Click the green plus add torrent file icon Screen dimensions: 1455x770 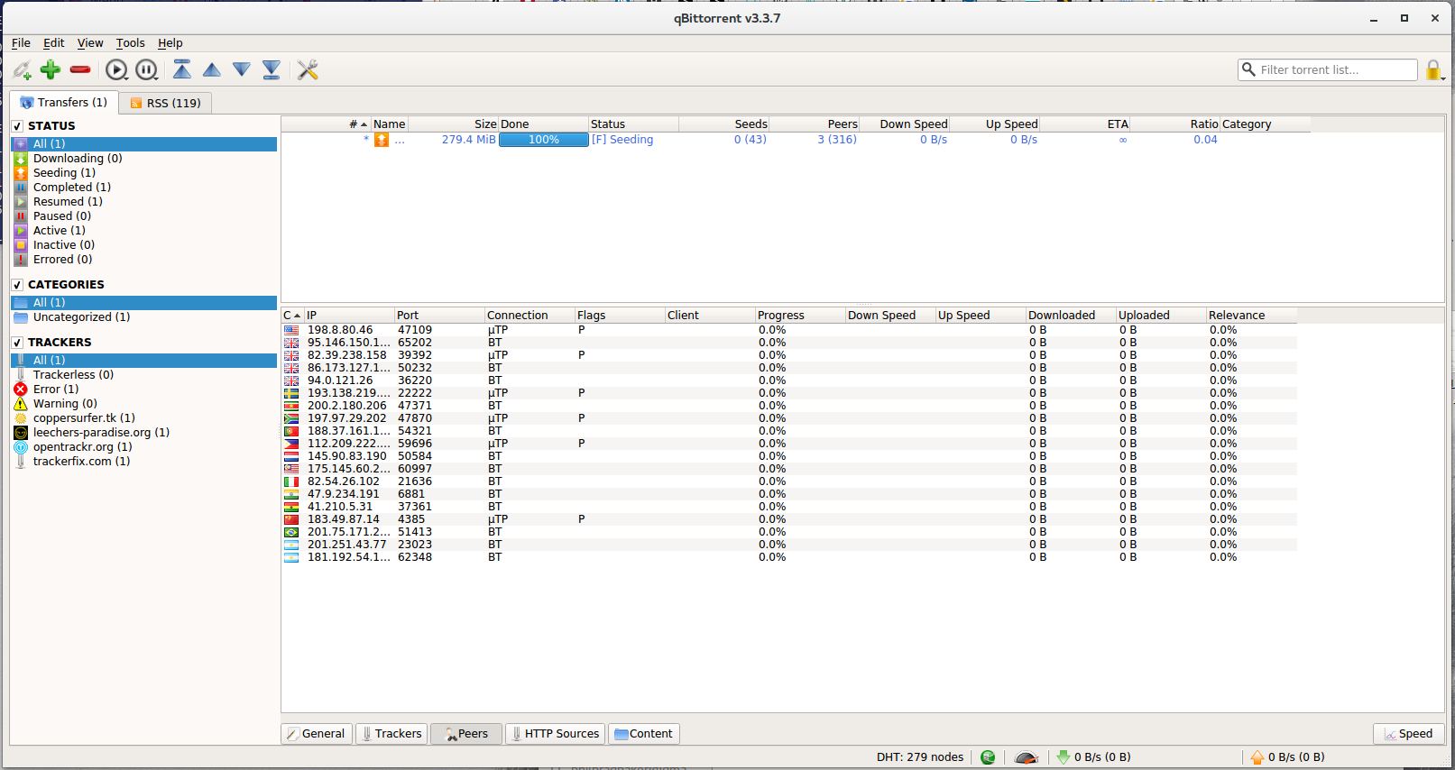[x=51, y=69]
